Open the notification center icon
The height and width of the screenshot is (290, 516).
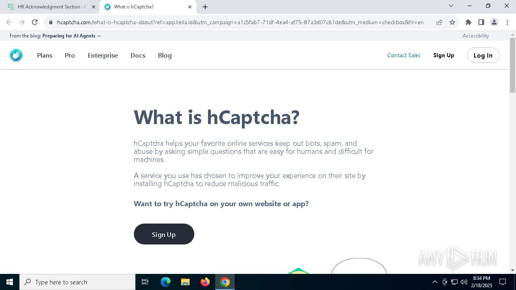(503, 282)
